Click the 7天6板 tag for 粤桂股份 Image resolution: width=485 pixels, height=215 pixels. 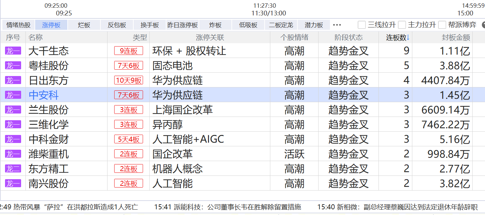(129, 66)
